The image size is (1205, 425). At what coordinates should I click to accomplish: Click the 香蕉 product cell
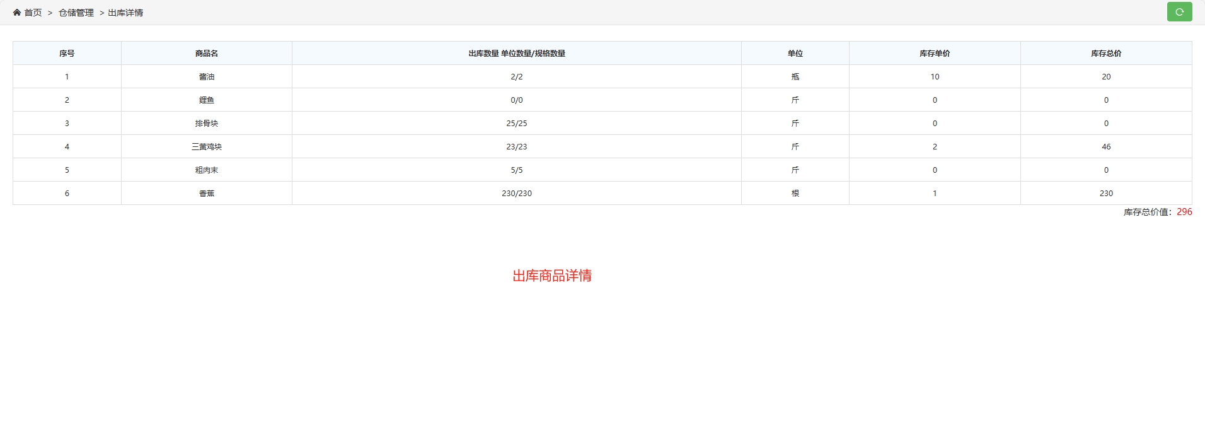[x=207, y=194]
